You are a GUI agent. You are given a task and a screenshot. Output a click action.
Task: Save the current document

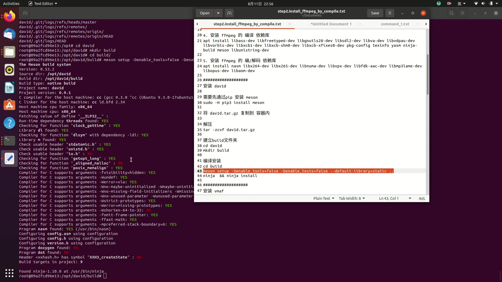(375, 13)
